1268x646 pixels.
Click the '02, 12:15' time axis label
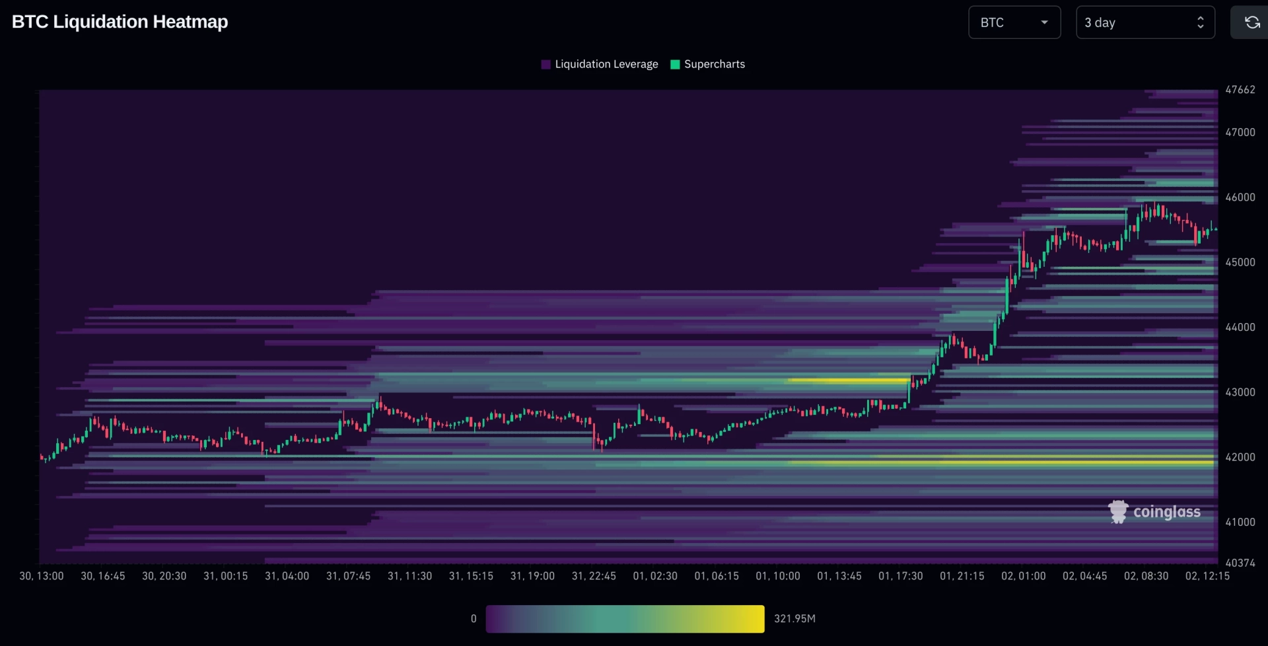click(x=1208, y=576)
